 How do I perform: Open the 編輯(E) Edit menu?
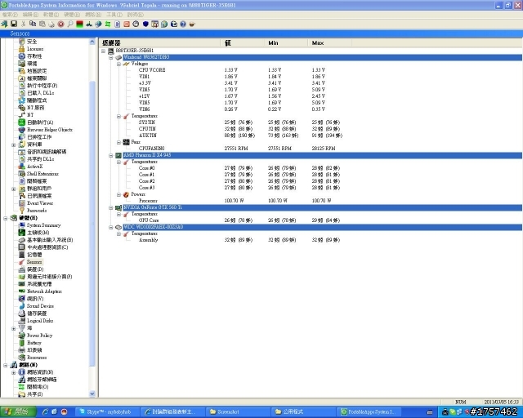tap(30, 15)
